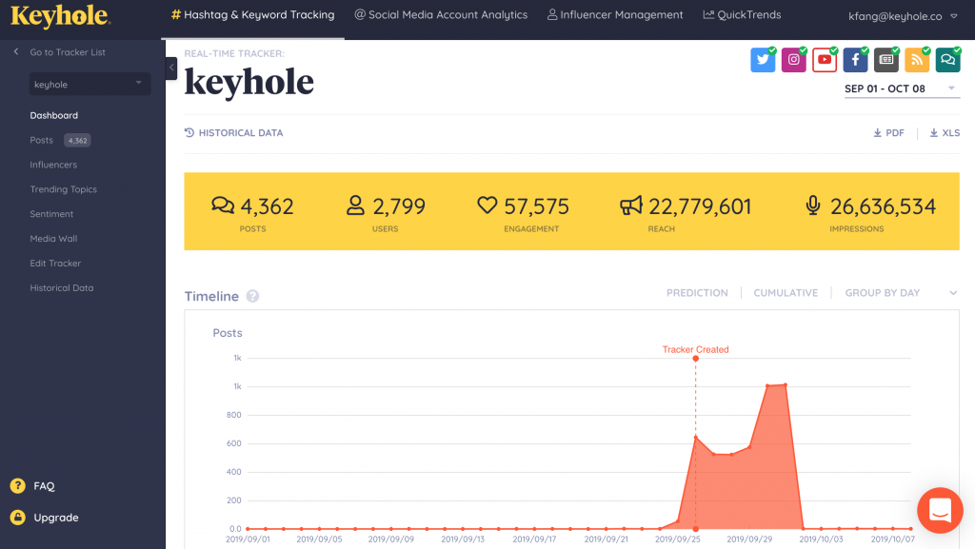Expand the GROUP BY DAY dropdown arrow
This screenshot has width=975, height=549.
point(953,292)
